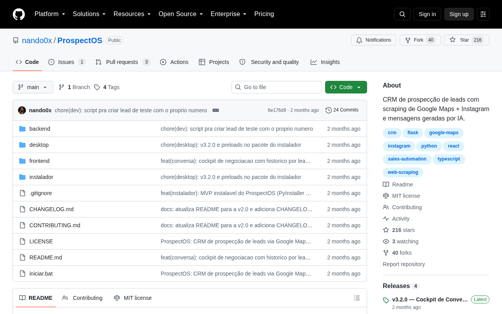502x314 pixels.
Task: View the 24 Commits history
Action: click(342, 110)
